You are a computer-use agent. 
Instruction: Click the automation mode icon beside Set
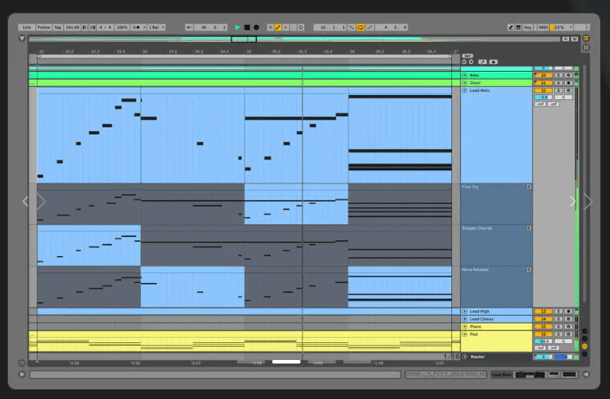[x=482, y=62]
